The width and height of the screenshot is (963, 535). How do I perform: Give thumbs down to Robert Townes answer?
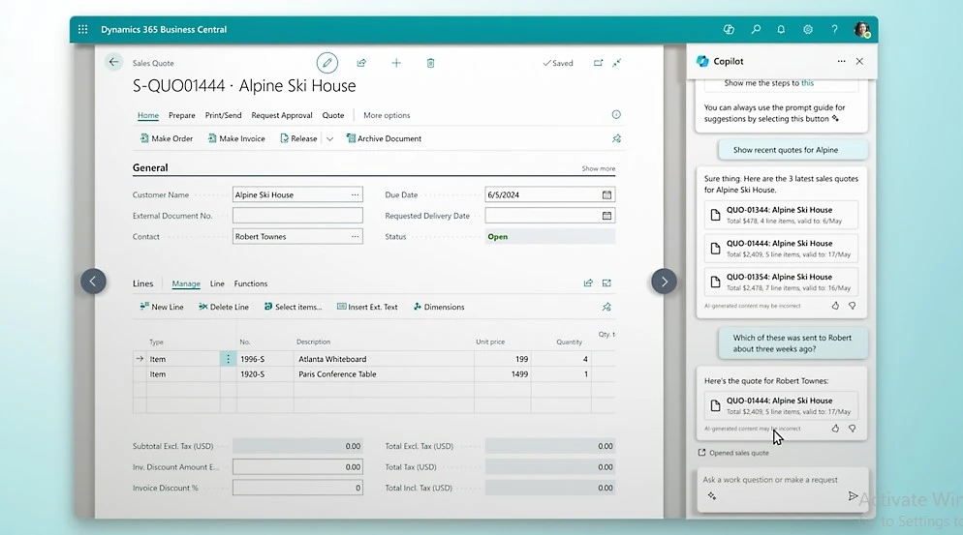[852, 429]
